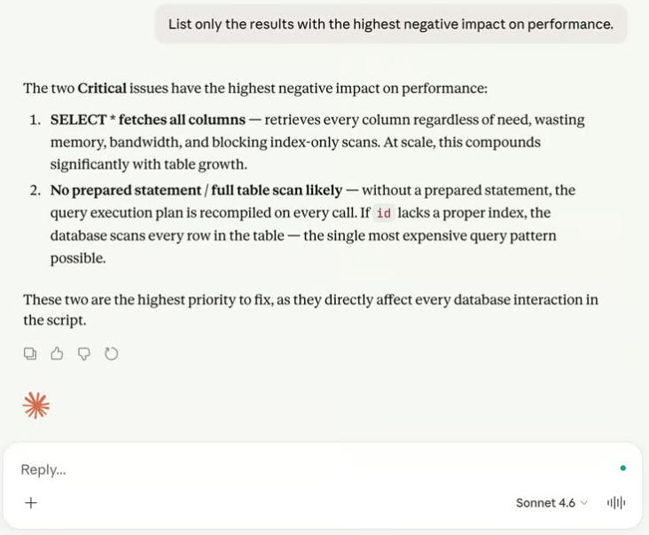Click the chevron next to Sonnet 4.6

tap(584, 503)
